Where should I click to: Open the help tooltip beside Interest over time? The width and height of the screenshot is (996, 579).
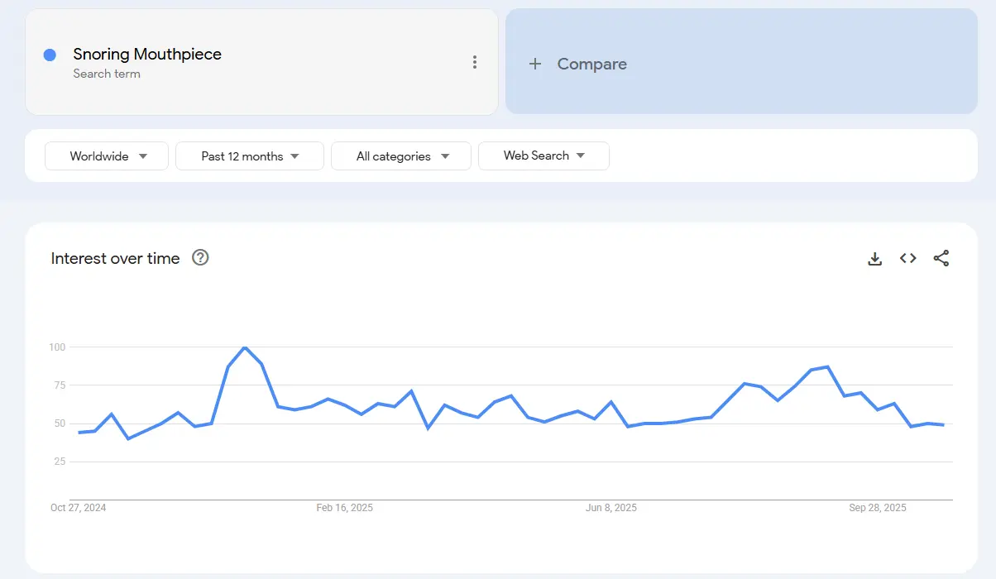pos(200,258)
